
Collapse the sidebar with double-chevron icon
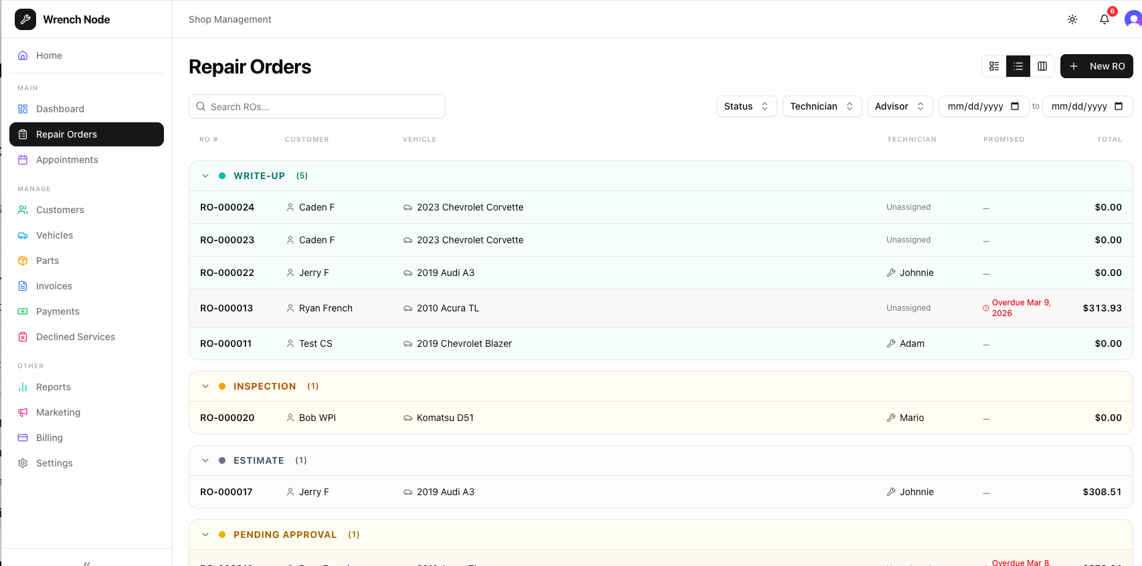coord(87,563)
